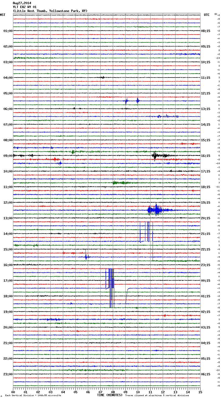The height and width of the screenshot is (399, 221).
Task: Select the 20:00 MST row label
Action: (8, 327)
